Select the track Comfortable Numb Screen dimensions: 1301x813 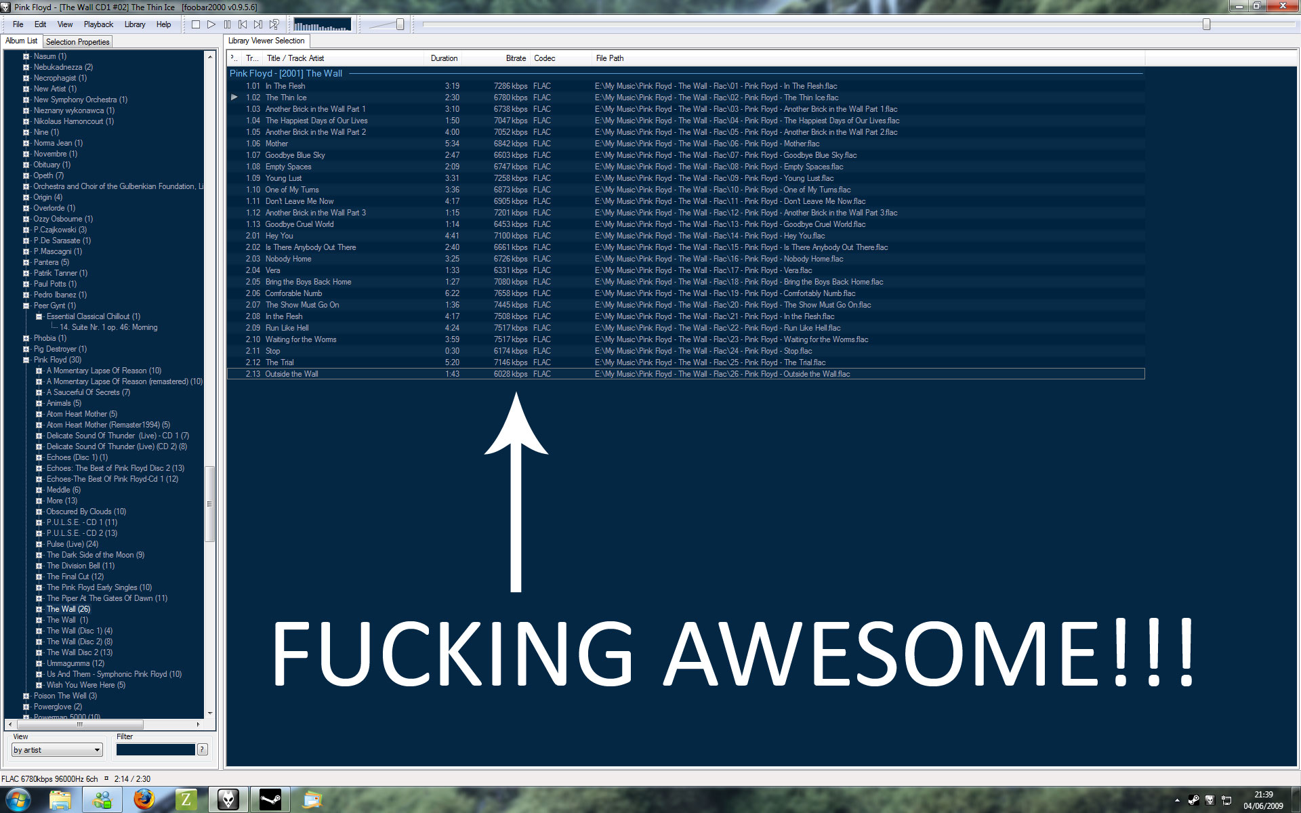(x=293, y=293)
